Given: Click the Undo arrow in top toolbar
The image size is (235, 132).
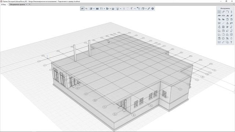Looking at the screenshot, I should (x=82, y=9).
